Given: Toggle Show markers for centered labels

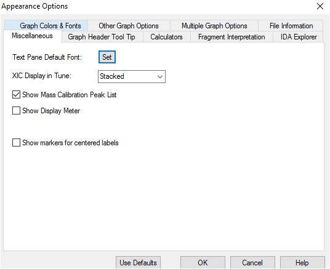Looking at the screenshot, I should (16, 142).
